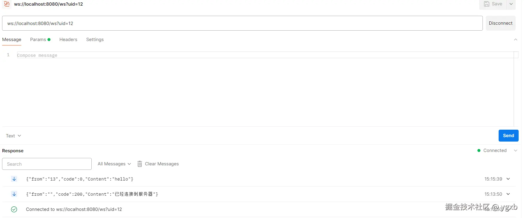Click the green checkmark connected icon
524x218 pixels.
pos(14,209)
